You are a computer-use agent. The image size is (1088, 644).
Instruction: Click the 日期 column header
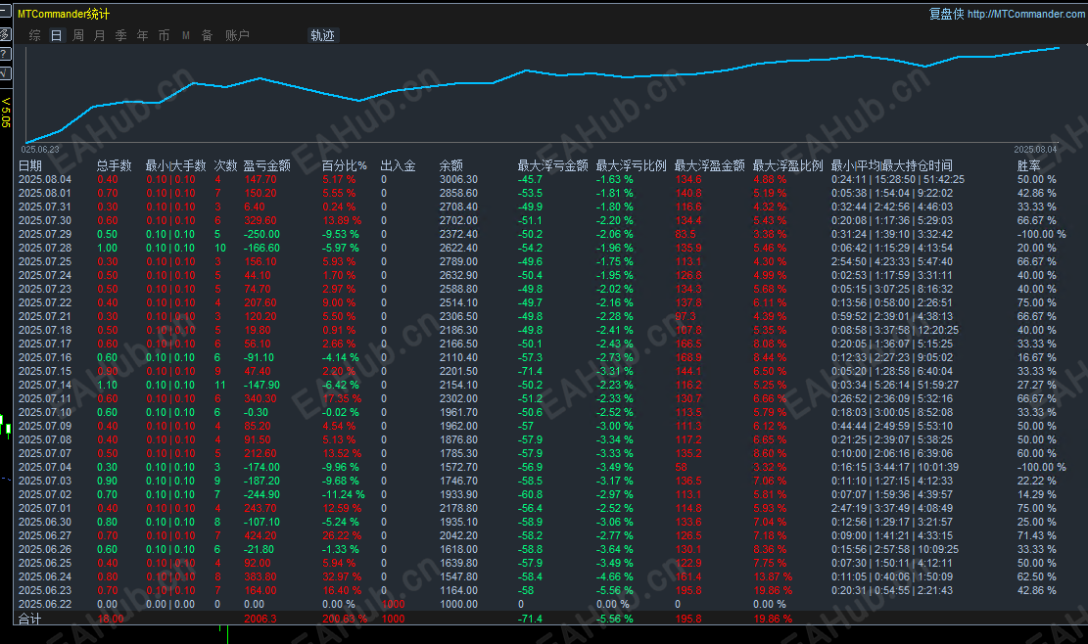point(29,165)
